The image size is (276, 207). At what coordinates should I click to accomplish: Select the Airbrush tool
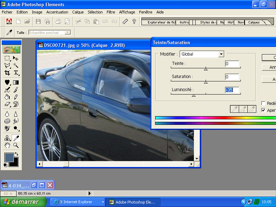coord(7,90)
